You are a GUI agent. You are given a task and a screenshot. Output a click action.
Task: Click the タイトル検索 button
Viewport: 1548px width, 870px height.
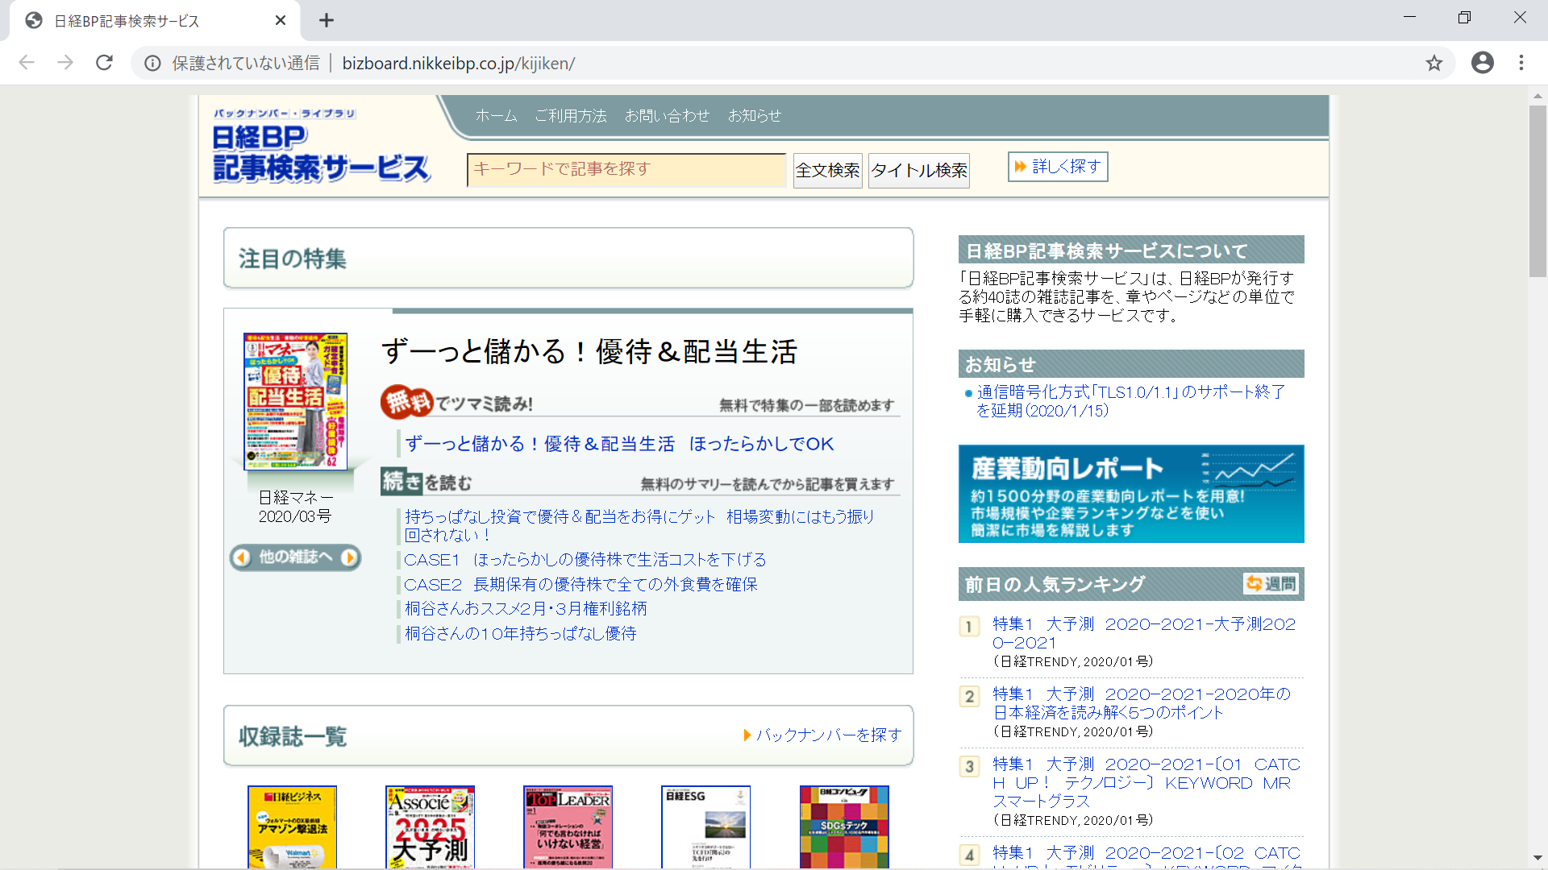coord(919,171)
